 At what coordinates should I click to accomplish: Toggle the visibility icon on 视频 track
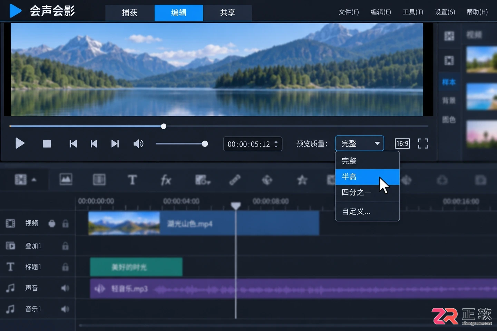(52, 224)
